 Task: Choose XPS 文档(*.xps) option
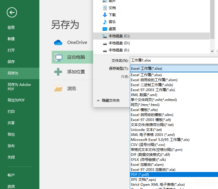[174, 180]
